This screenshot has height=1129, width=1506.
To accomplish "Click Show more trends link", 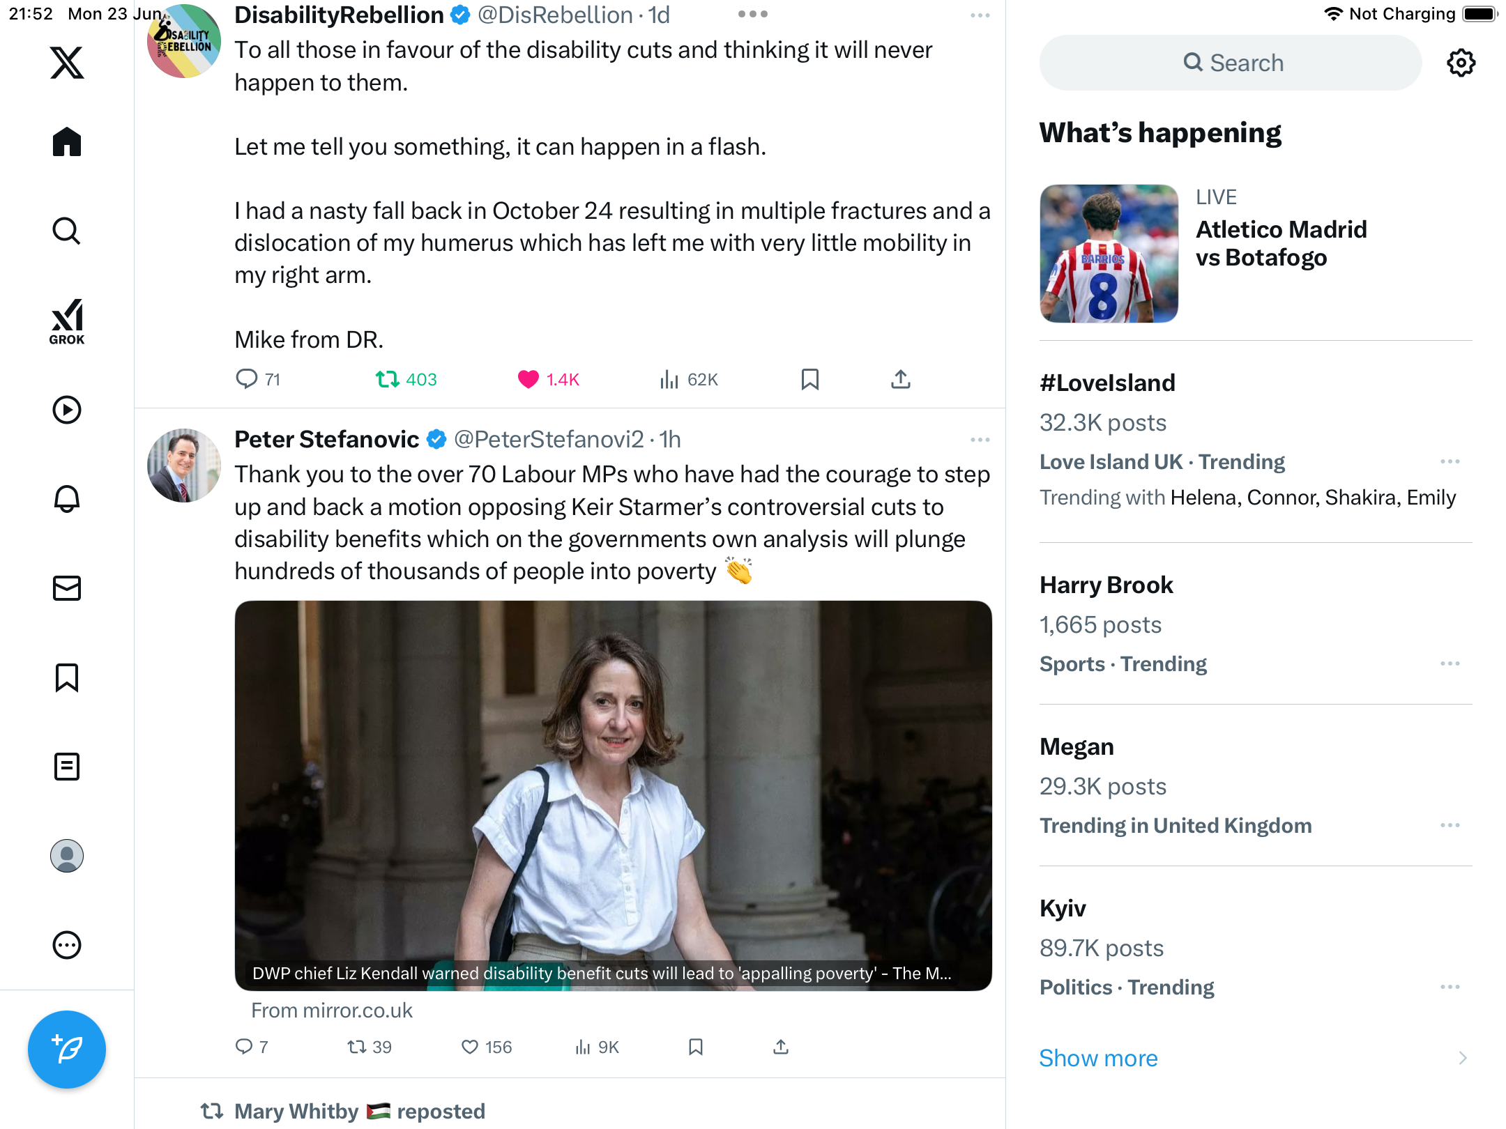I will pos(1098,1058).
